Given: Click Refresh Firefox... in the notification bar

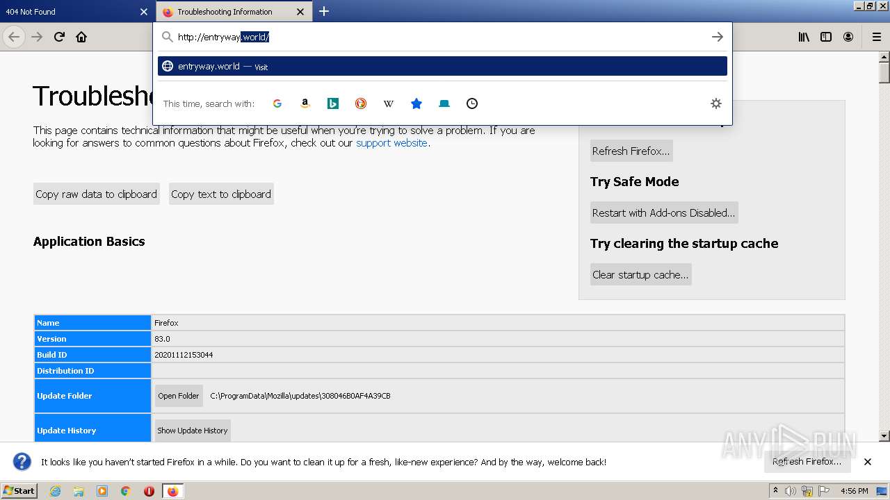Looking at the screenshot, I should [807, 462].
